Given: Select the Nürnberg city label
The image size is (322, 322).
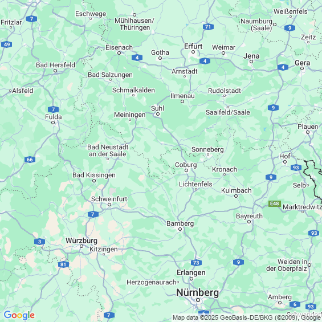Looking at the screenshot, I should (198, 292).
